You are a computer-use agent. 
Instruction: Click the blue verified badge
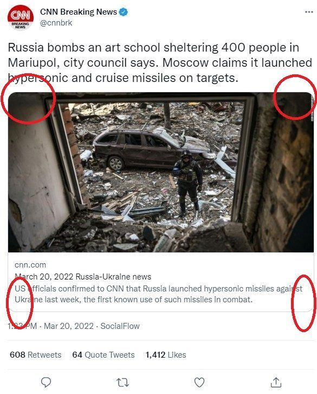point(123,12)
